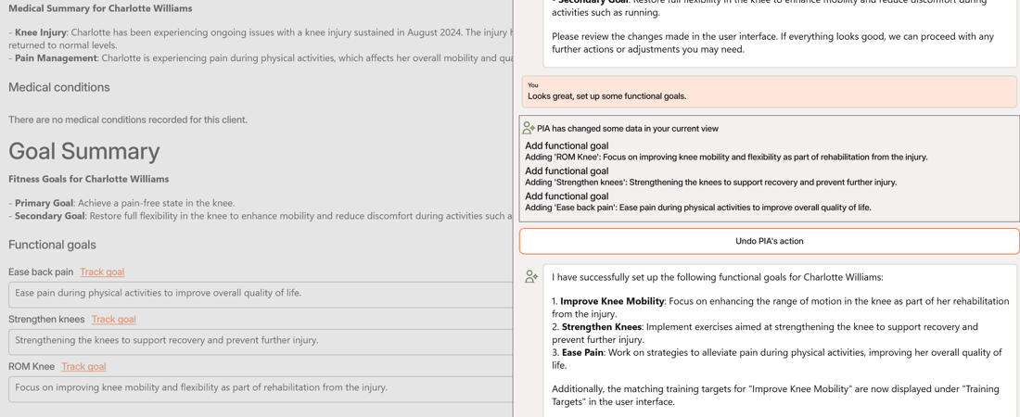Screen dimensions: 1020x417
Task: Click 'Adding 'Ease back pain'' change entry text
Action: click(x=698, y=208)
